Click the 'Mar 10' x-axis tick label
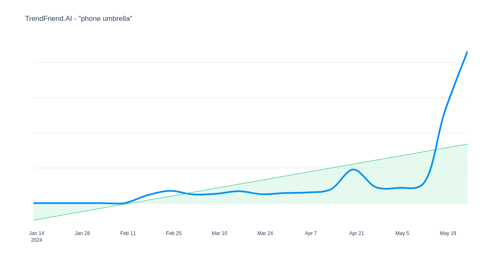Image resolution: width=501 pixels, height=263 pixels. point(220,233)
